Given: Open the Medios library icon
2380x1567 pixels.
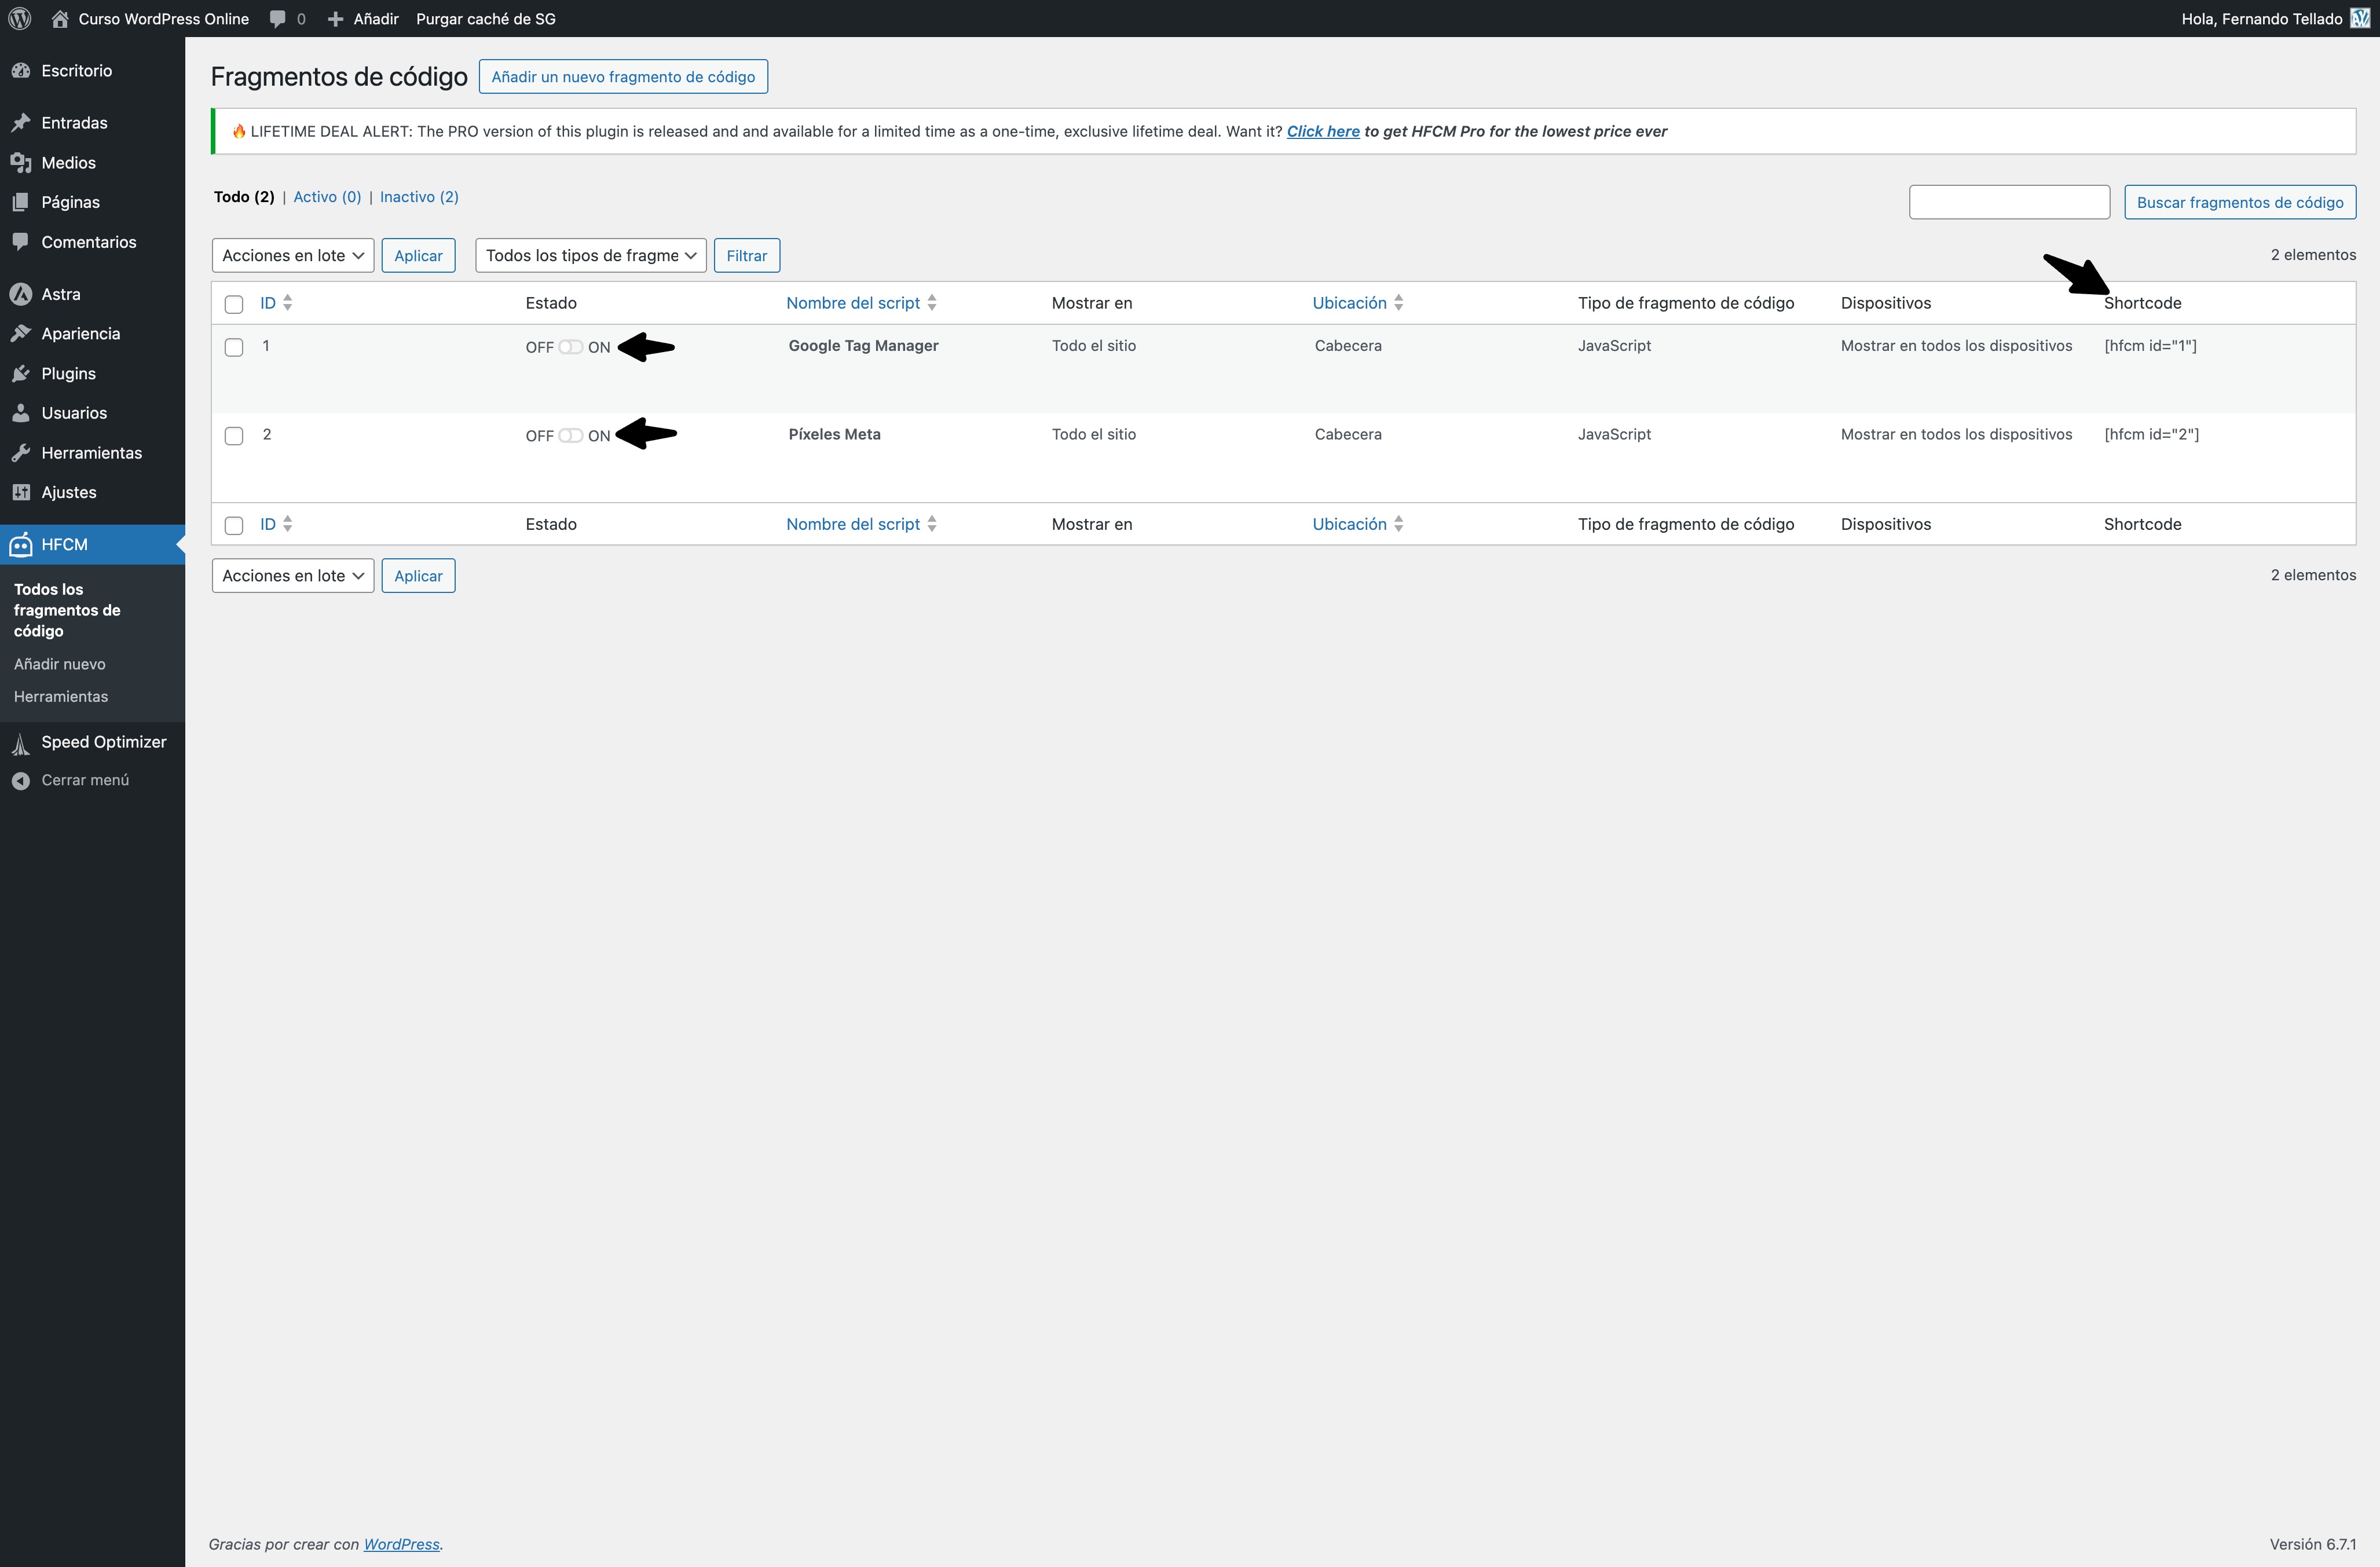Looking at the screenshot, I should click(x=22, y=162).
